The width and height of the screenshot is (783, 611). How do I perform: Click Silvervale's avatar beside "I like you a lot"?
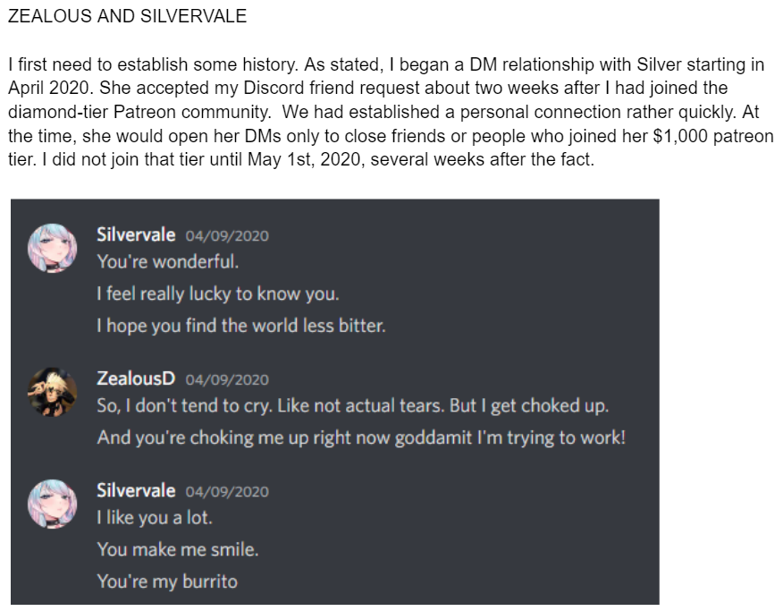[53, 503]
